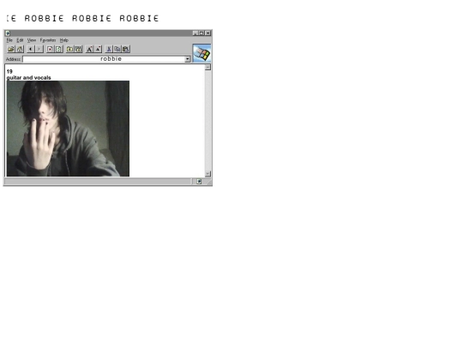Click the Home toolbar icon
Image resolution: width=463 pixels, height=347 pixels.
click(20, 49)
